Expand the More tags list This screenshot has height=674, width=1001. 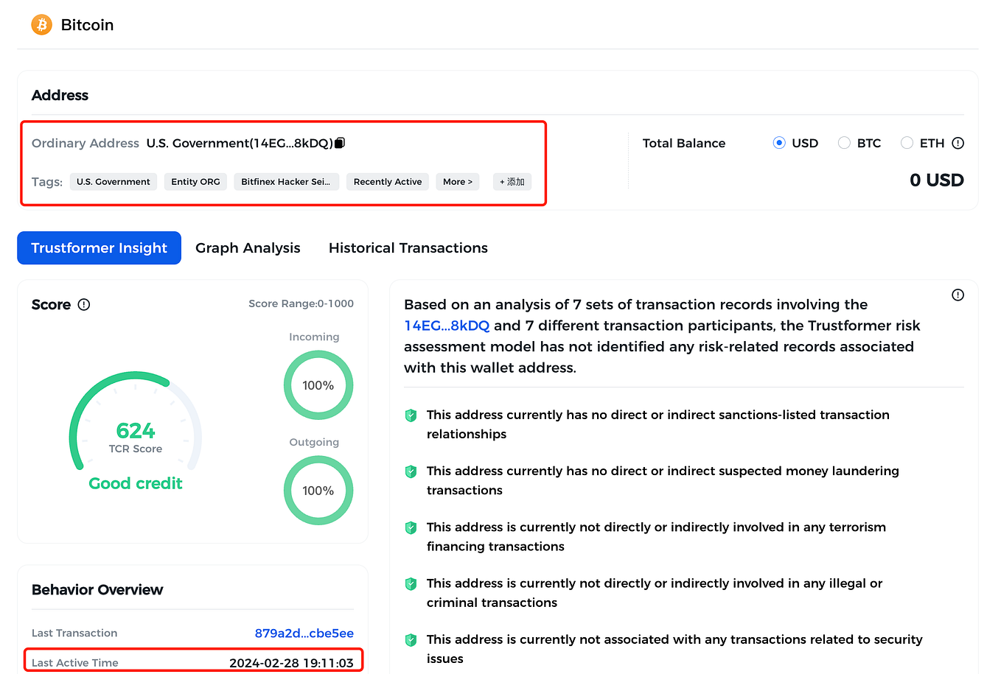point(457,181)
